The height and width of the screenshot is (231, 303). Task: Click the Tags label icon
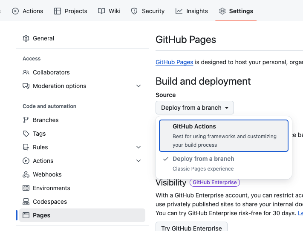(26, 134)
